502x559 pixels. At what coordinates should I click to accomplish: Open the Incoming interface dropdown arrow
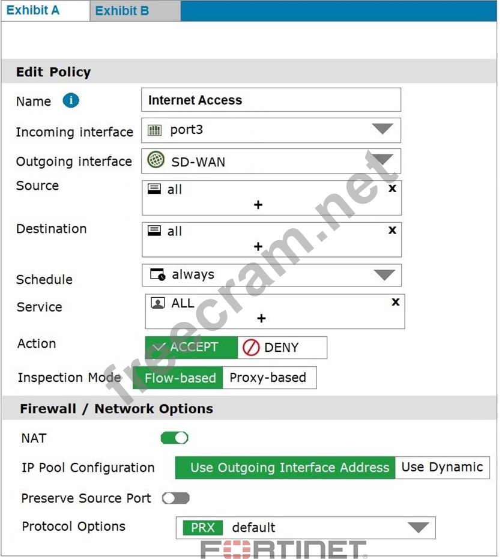382,128
